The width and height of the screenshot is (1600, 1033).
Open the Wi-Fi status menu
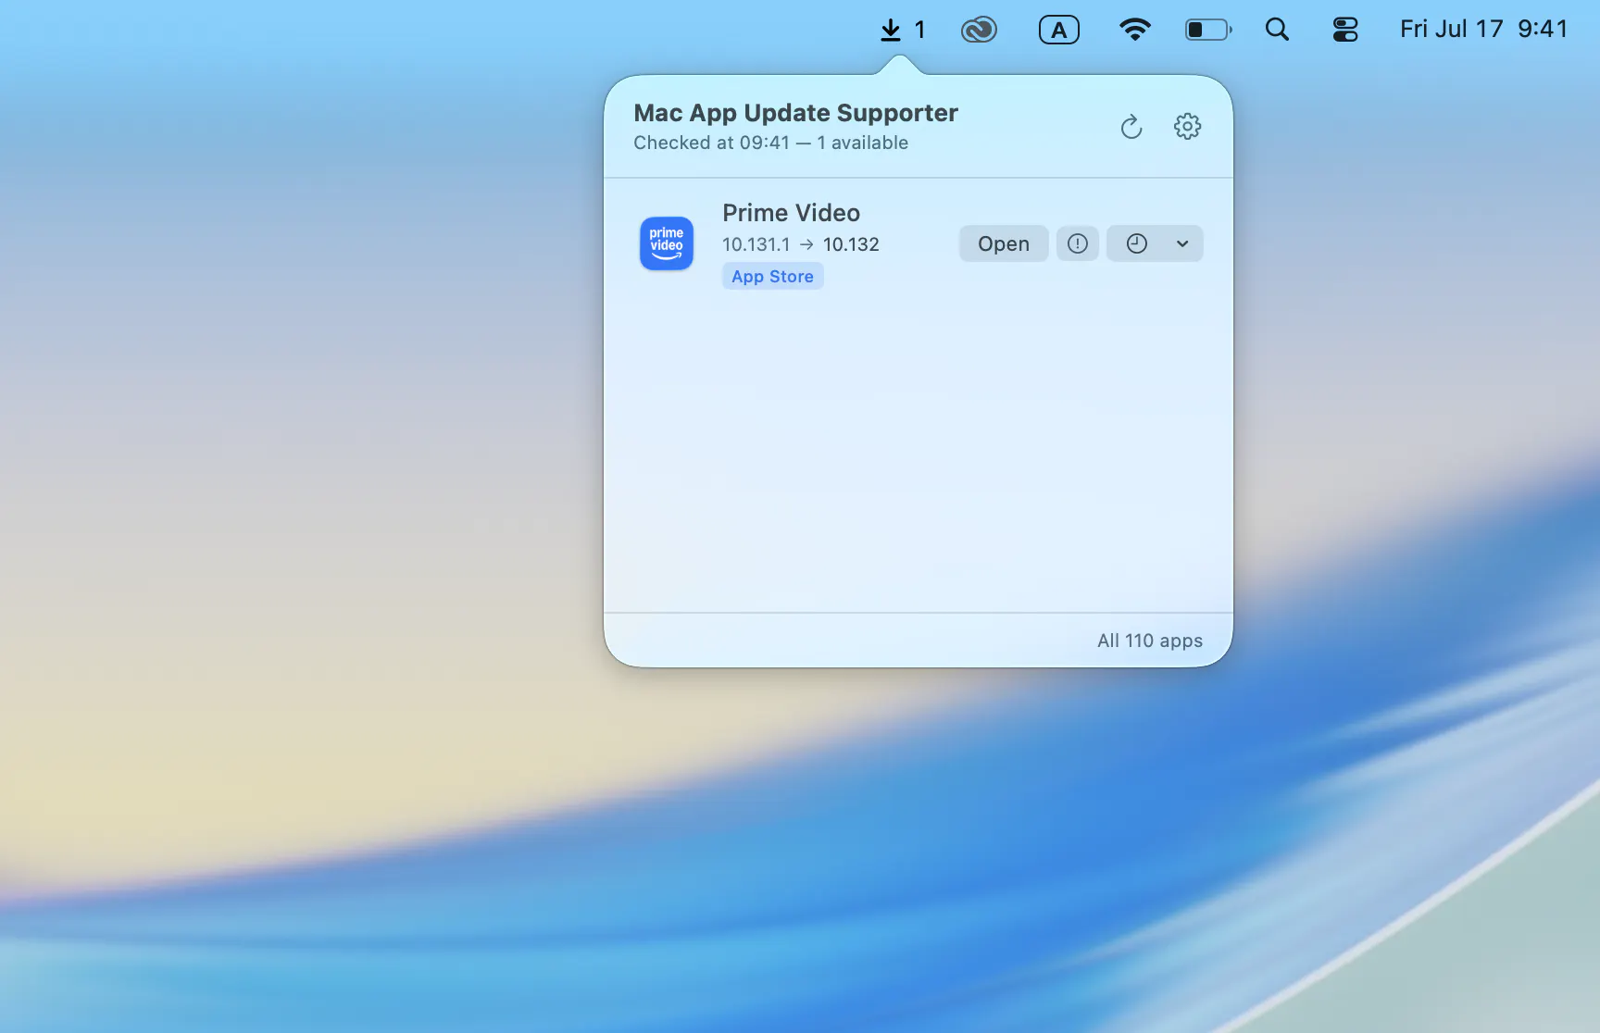[x=1134, y=30]
